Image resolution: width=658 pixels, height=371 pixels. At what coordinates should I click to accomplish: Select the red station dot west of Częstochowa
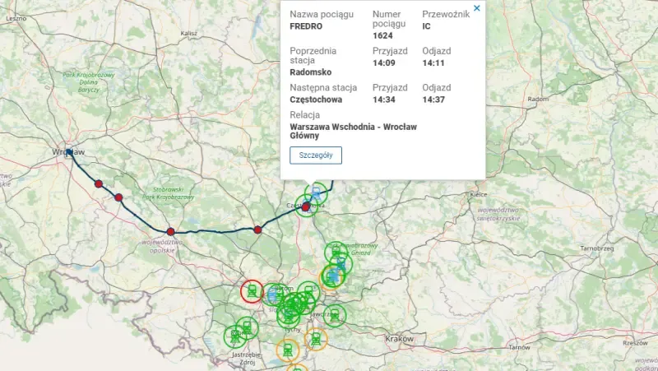(x=257, y=230)
